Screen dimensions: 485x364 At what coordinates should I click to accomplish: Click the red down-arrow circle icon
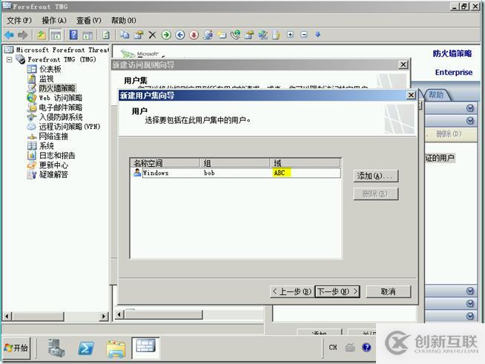[x=194, y=35]
